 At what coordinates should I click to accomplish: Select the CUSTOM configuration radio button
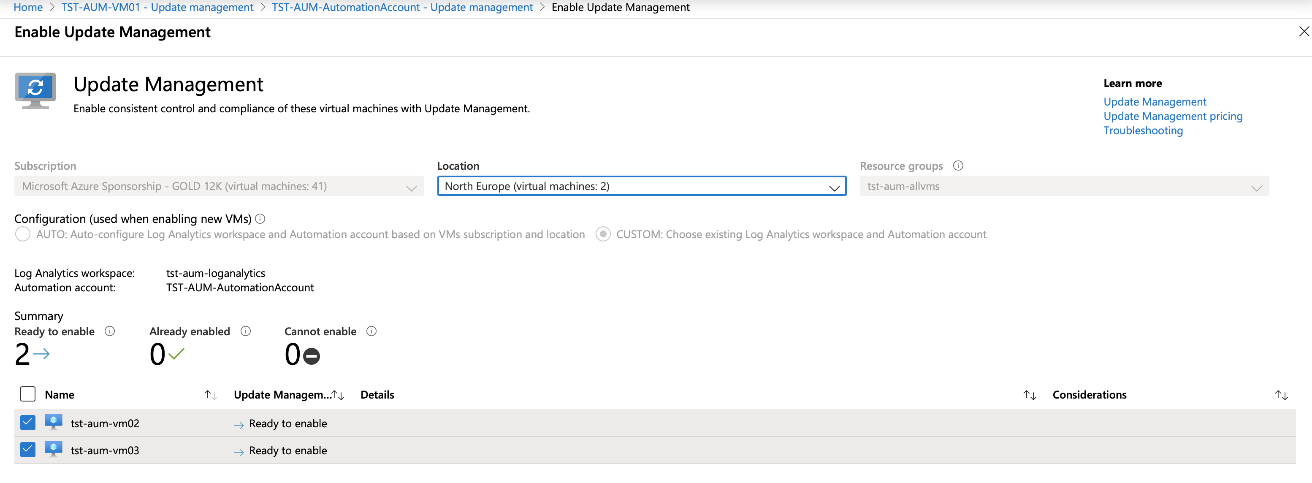(603, 234)
